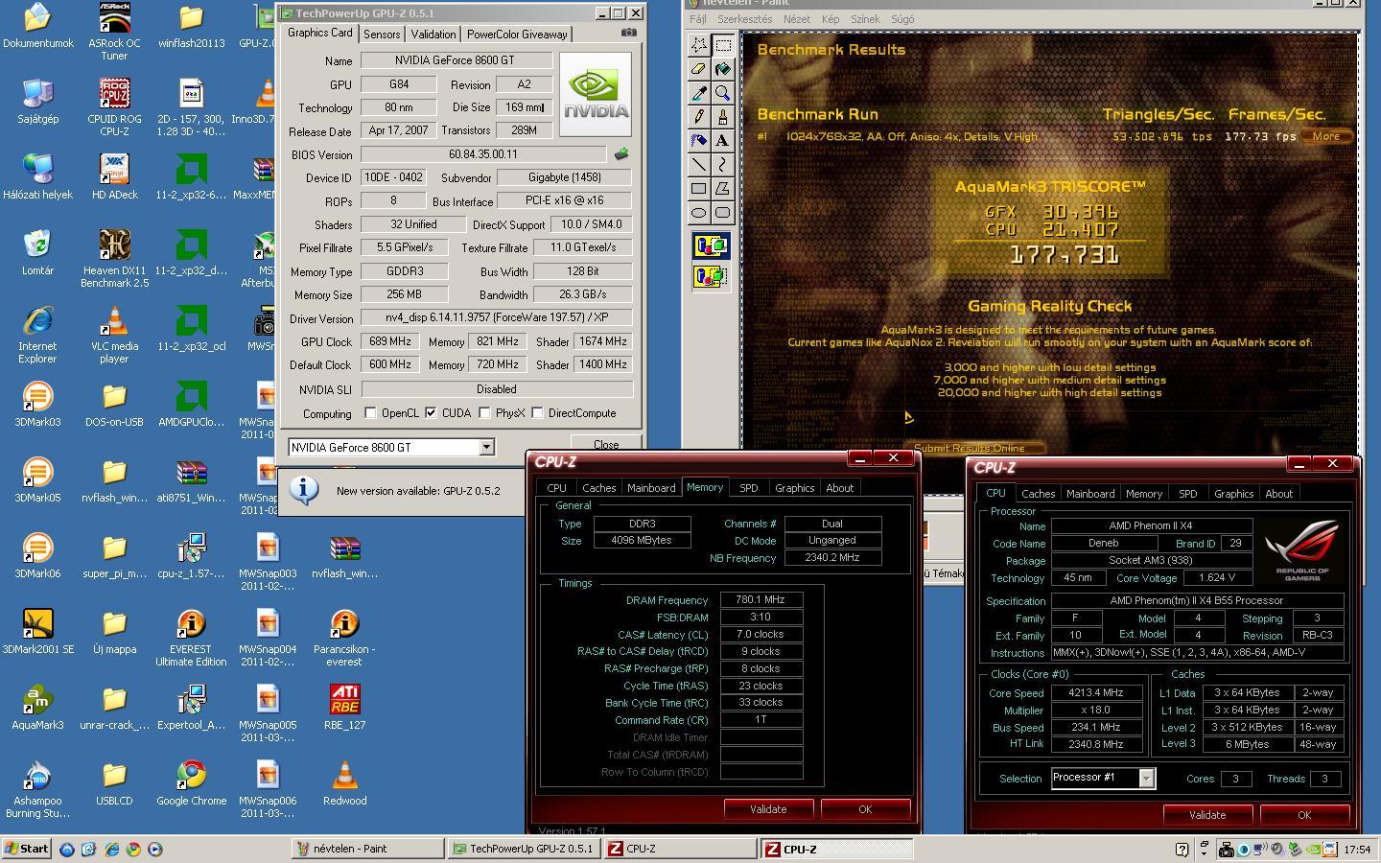Open the CPUID ROG CPU-Z desktop icon
The width and height of the screenshot is (1381, 863).
tap(114, 106)
